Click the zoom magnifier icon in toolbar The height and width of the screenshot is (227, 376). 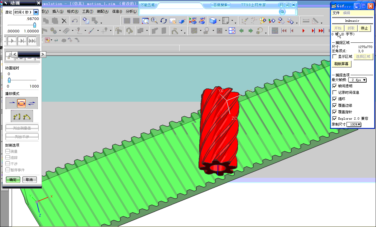pyautogui.click(x=154, y=21)
